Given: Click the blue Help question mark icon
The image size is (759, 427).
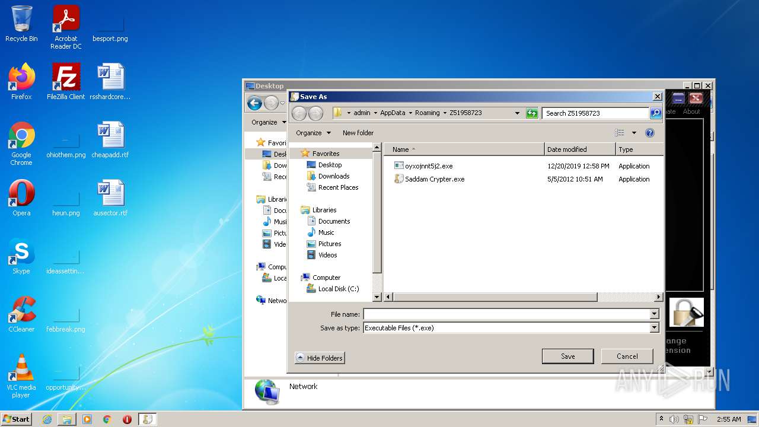Looking at the screenshot, I should (x=650, y=133).
